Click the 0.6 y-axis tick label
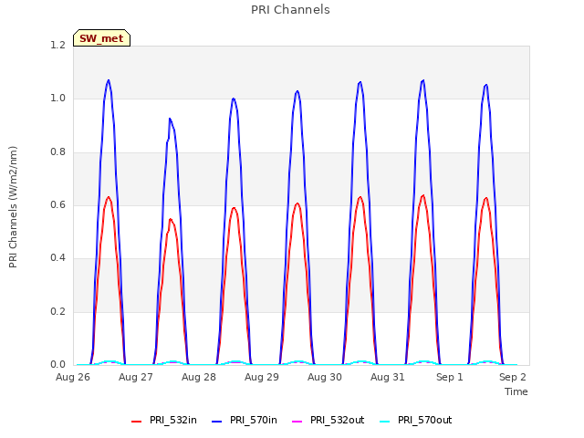Image resolution: width=584 pixels, height=438 pixels. click(x=57, y=204)
